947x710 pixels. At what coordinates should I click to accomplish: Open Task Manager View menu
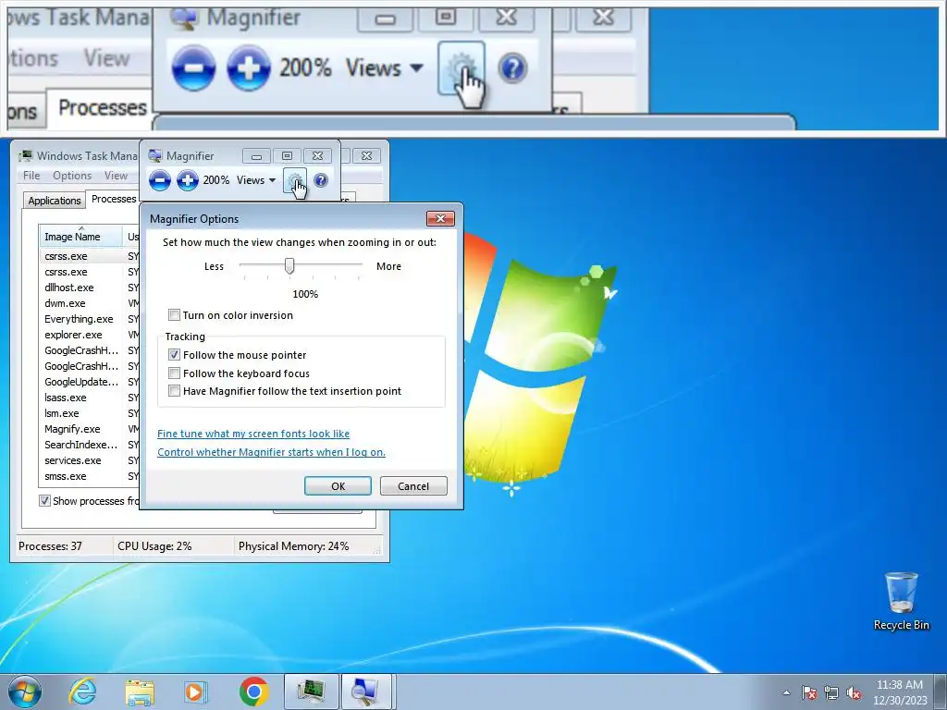(116, 176)
